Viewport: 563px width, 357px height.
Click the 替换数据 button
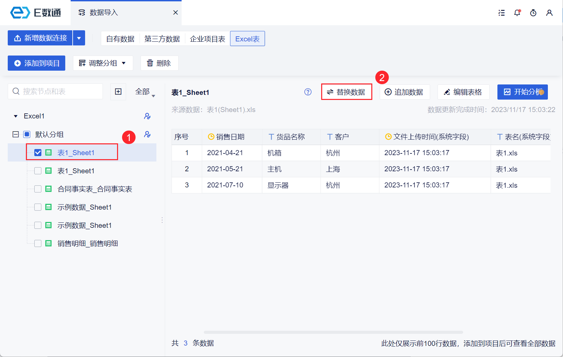(x=347, y=92)
